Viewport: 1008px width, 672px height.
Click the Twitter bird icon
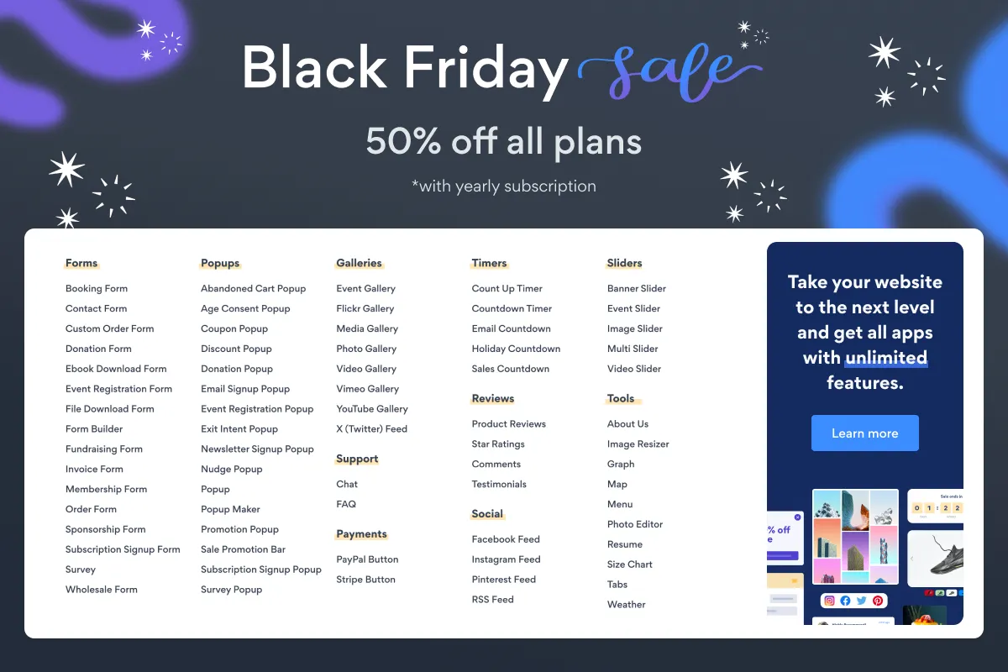pyautogui.click(x=861, y=601)
